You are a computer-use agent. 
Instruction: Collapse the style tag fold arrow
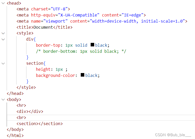[3, 33]
